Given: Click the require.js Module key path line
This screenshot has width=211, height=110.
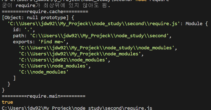Looking at the screenshot, I should tap(108, 24).
